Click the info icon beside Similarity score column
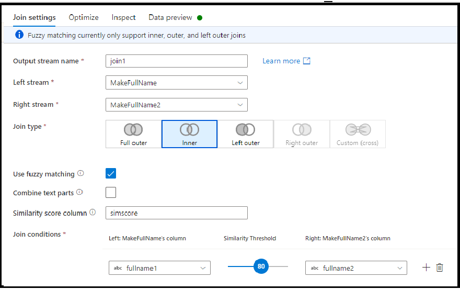Screen dimensions: 460x289 [93, 212]
